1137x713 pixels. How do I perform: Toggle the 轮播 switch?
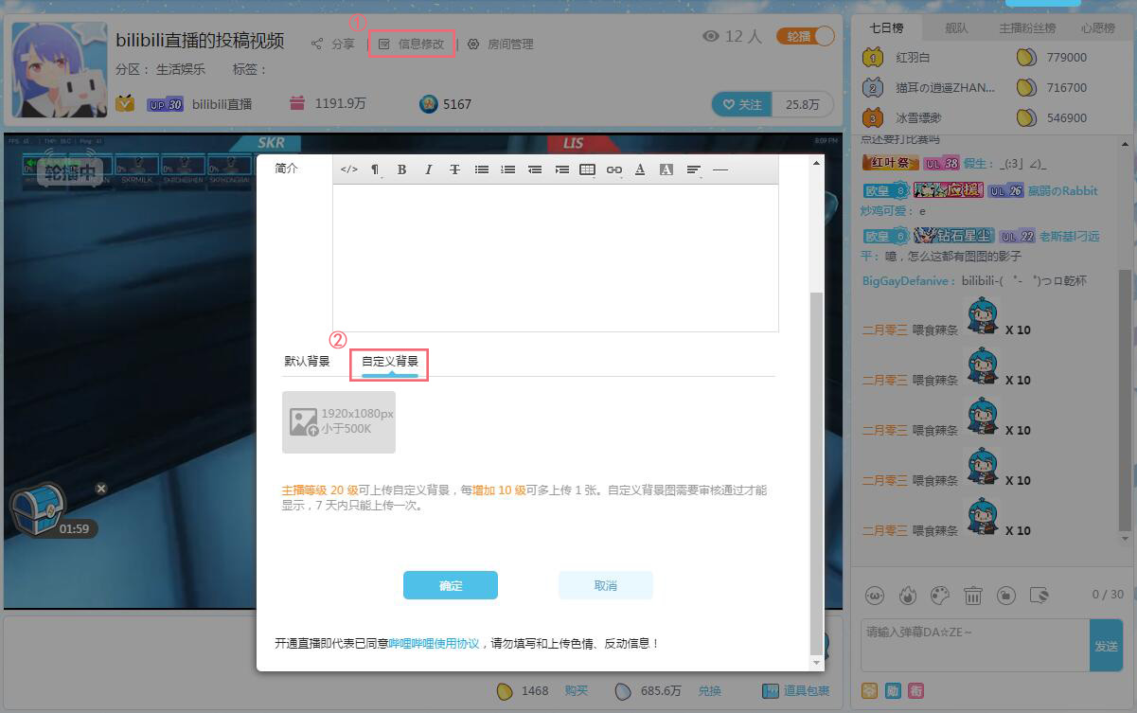coord(806,36)
